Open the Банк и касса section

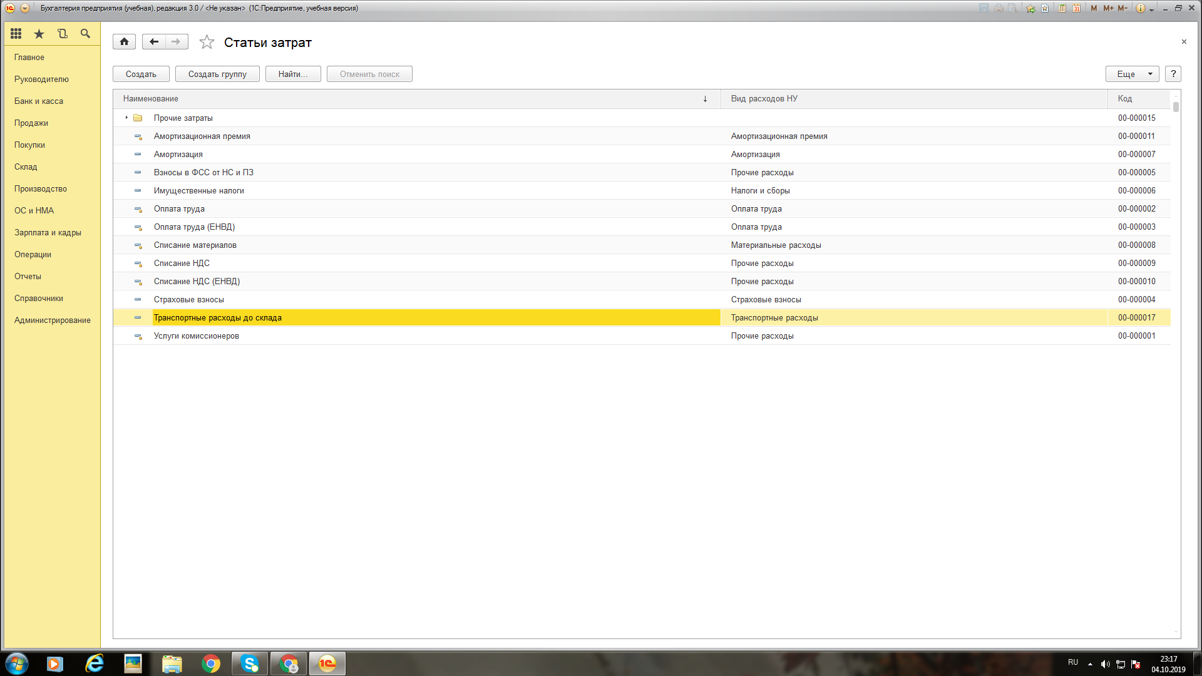point(39,101)
